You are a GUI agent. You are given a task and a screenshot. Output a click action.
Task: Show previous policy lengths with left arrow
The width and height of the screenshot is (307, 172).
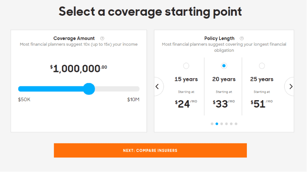coord(158,86)
